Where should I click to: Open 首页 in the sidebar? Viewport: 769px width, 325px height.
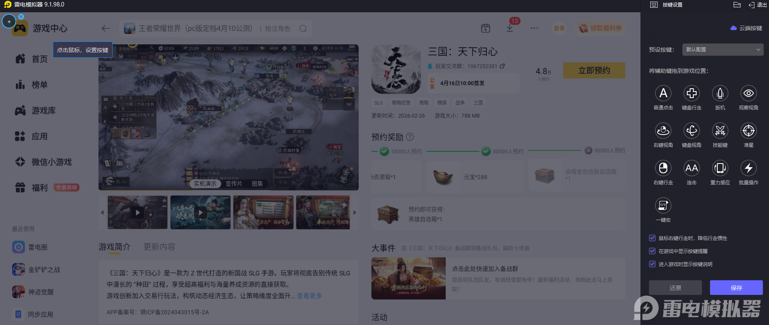coord(32,59)
